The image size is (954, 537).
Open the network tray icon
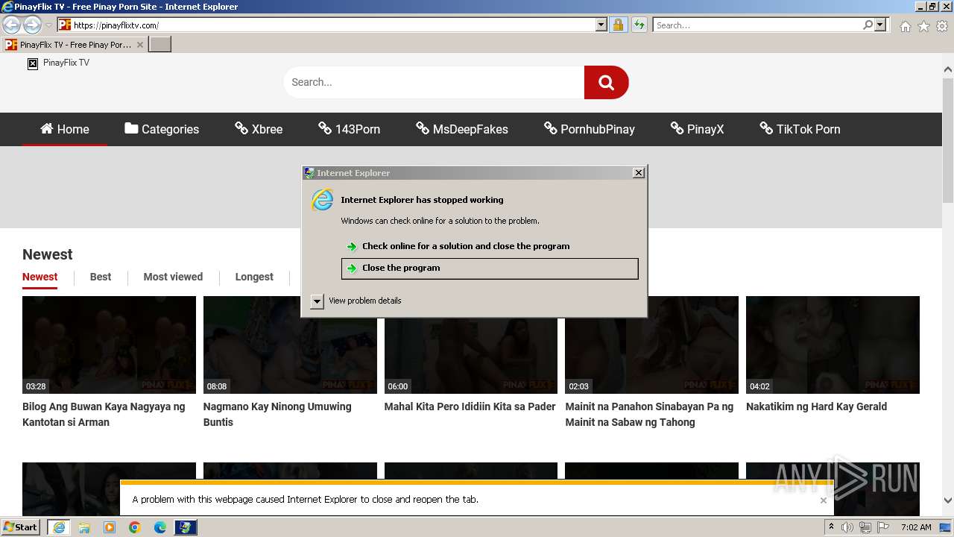coord(866,527)
